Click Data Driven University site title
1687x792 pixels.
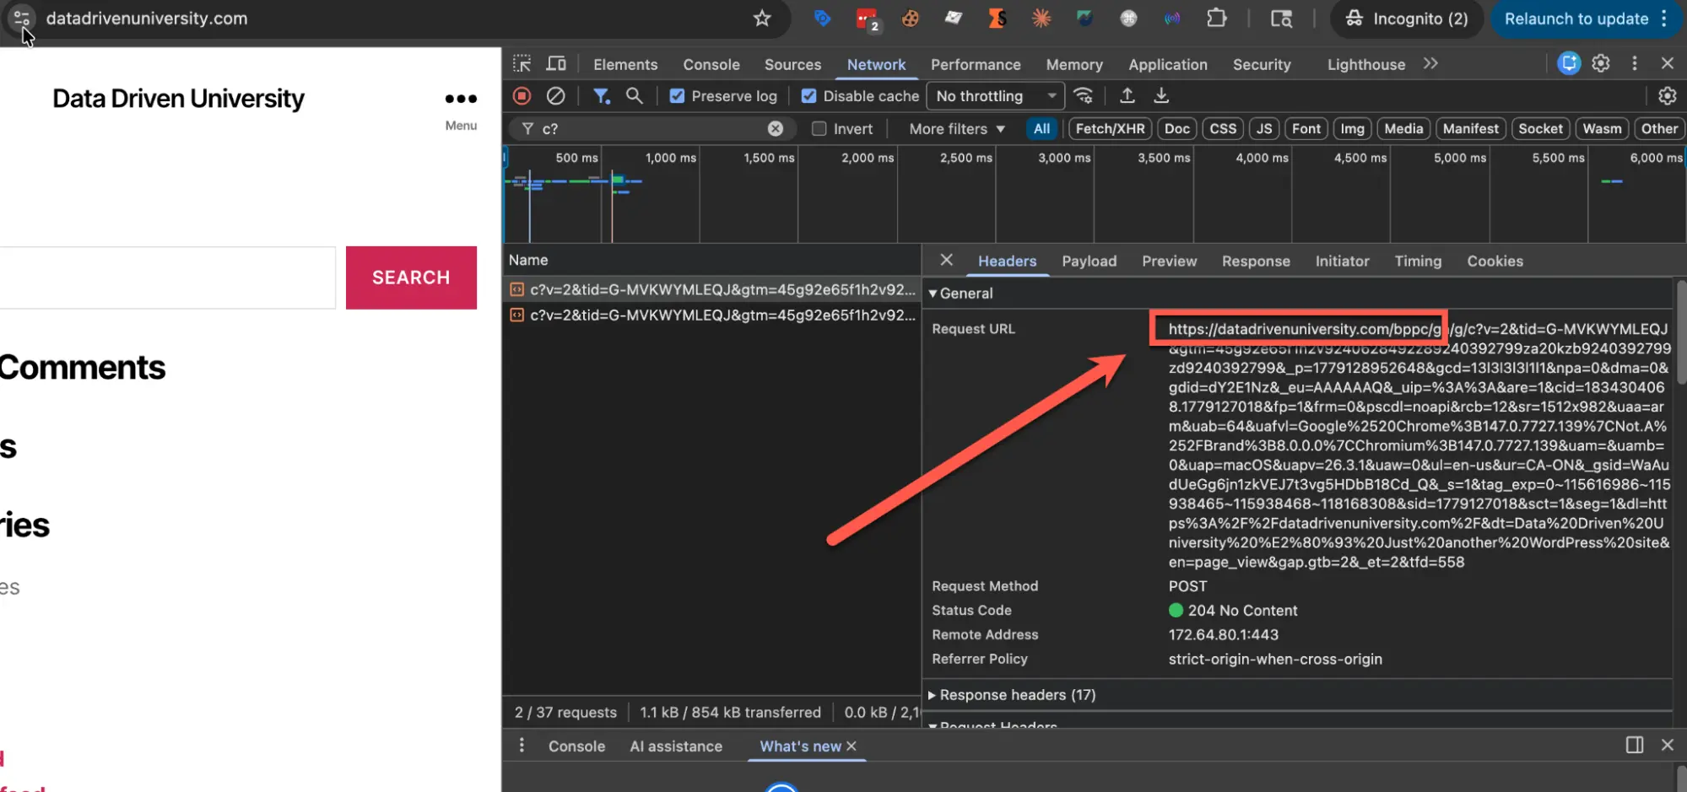[x=178, y=99]
